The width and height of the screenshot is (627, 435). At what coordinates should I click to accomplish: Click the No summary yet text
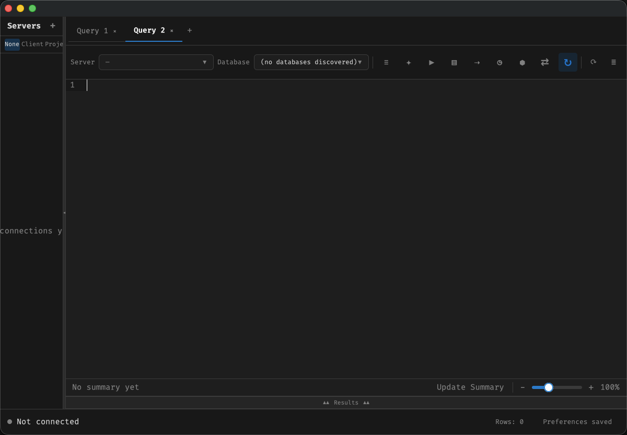click(106, 387)
